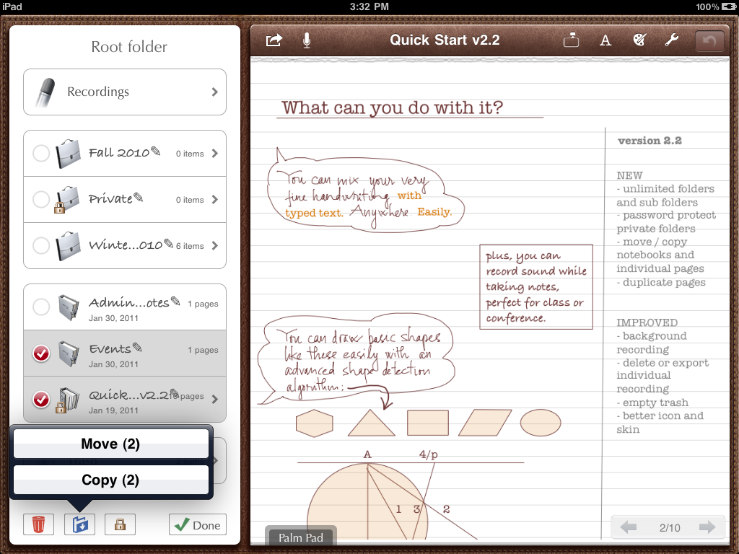Tap the 3:32 PM clock in status bar
Screen dimensions: 739x554
[369, 6]
